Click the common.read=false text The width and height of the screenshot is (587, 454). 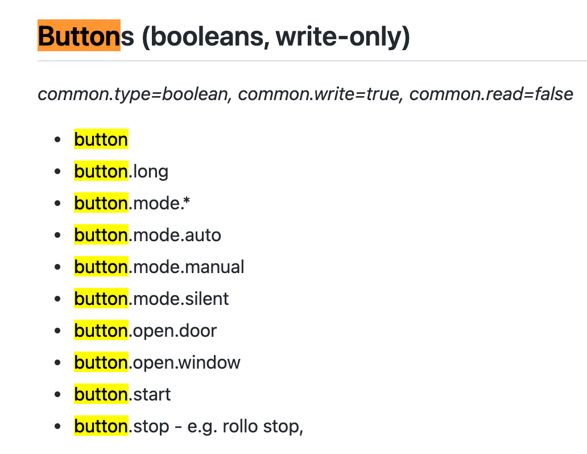pyautogui.click(x=491, y=94)
